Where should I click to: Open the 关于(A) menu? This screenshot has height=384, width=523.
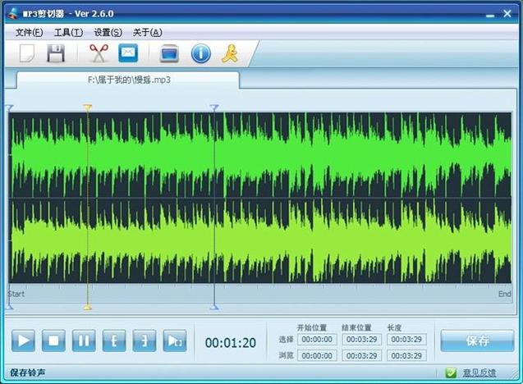point(148,32)
